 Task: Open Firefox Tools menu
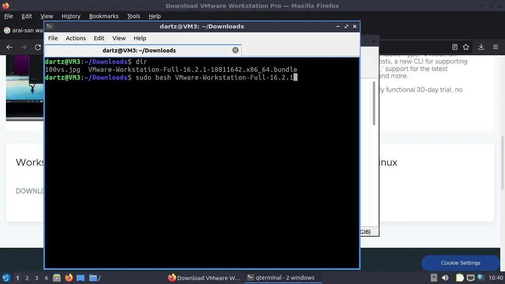(133, 16)
